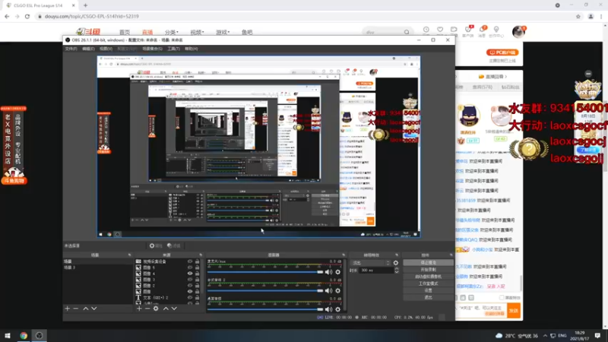Open the 帮助(H) menu in OBS
Viewport: 608px width, 342px height.
[x=192, y=49]
